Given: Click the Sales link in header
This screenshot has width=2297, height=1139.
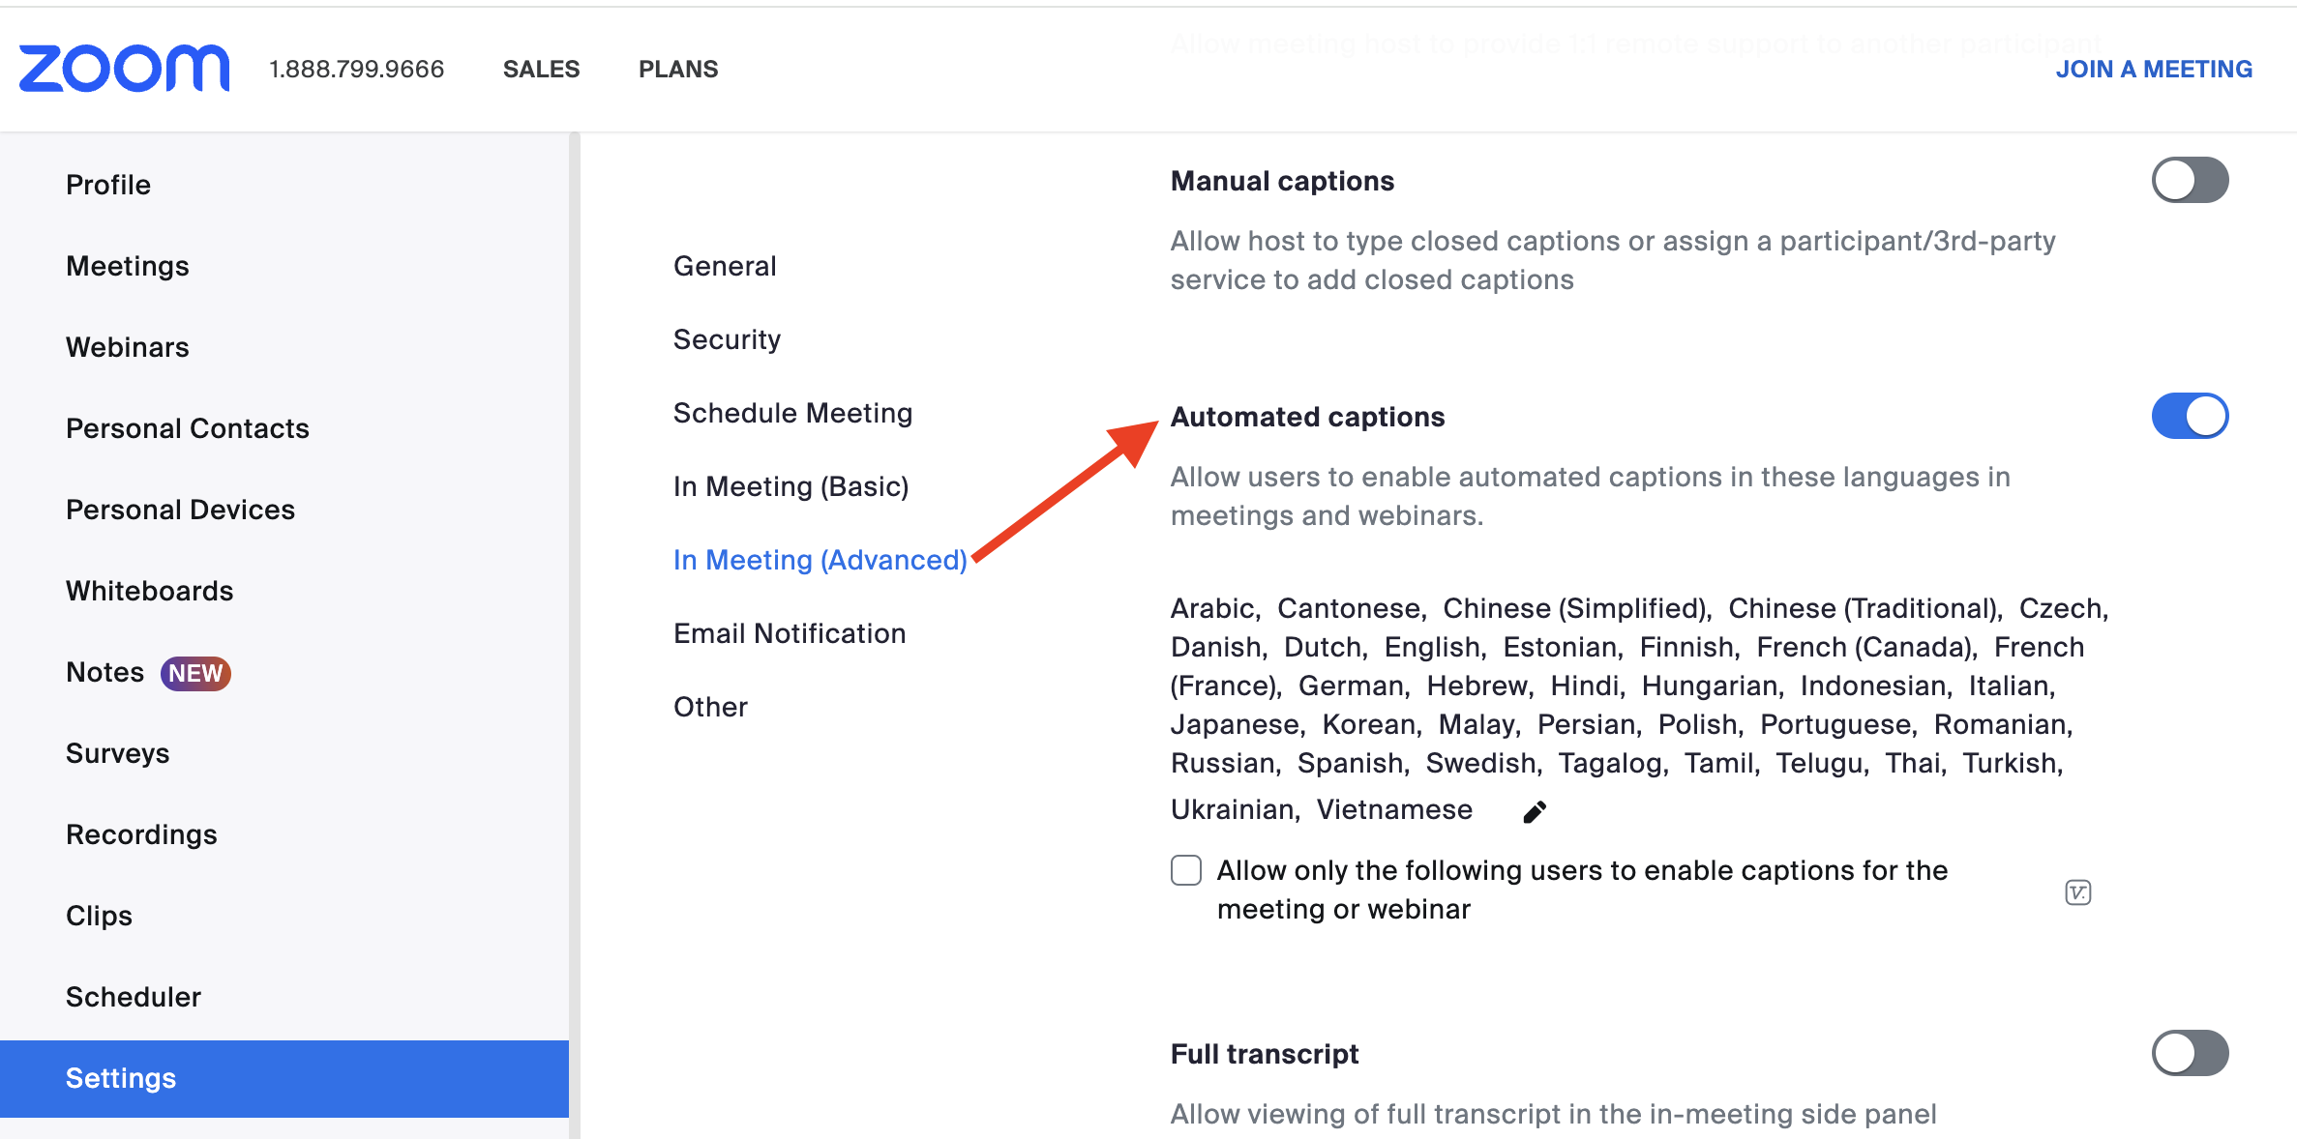Looking at the screenshot, I should (x=541, y=69).
